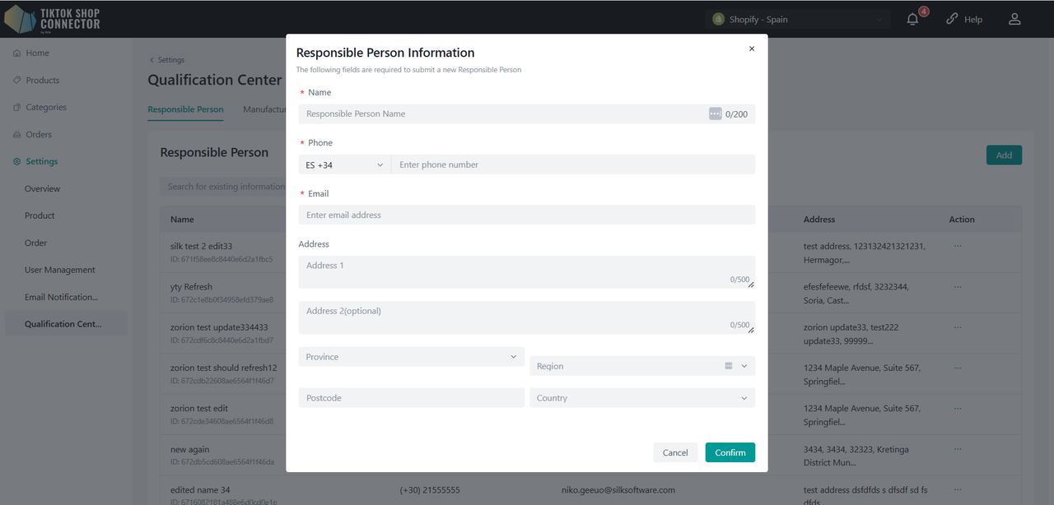Select the Responsible Person tab
The image size is (1054, 505).
click(x=185, y=109)
